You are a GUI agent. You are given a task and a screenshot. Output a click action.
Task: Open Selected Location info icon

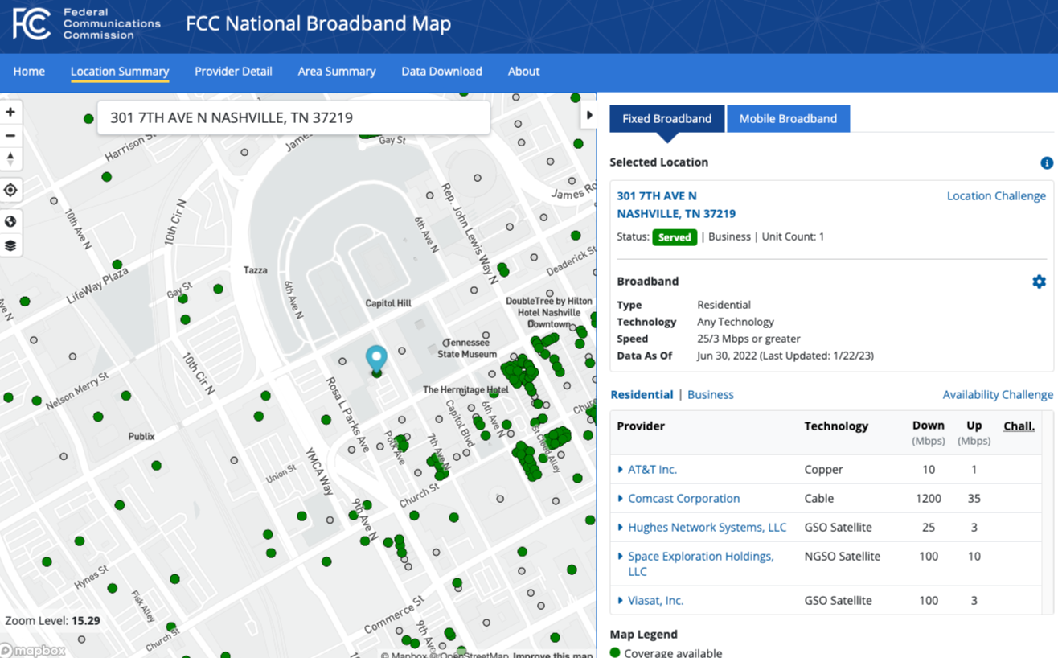coord(1046,163)
